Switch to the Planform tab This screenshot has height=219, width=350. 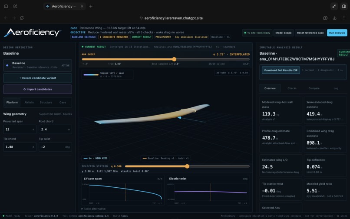(x=12, y=103)
